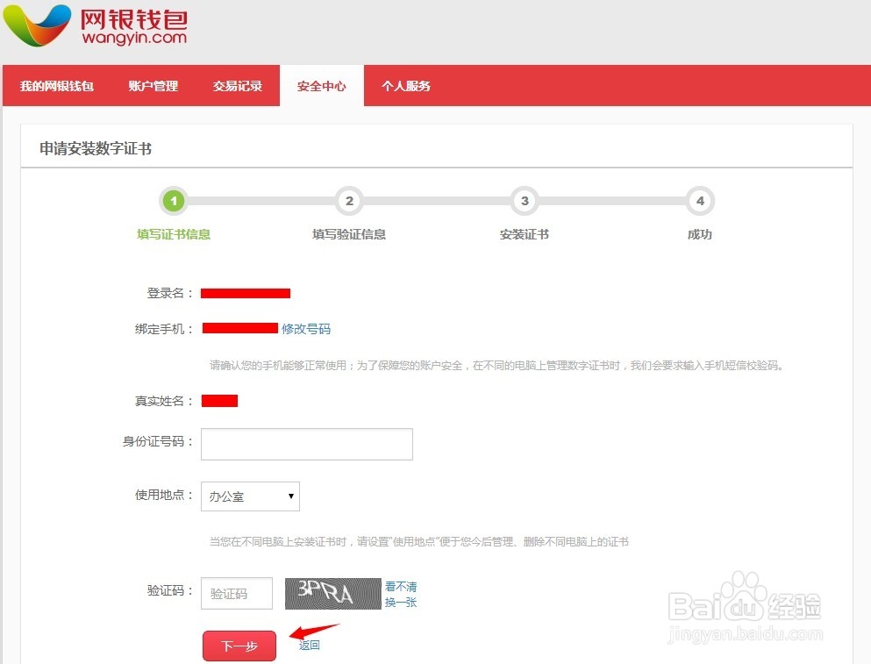The height and width of the screenshot is (664, 871).
Task: Switch to the 我的网银钱包 tab
Action: (58, 85)
